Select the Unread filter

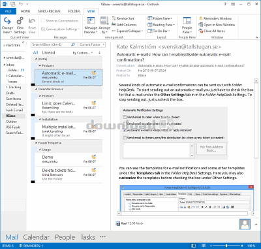48,53
